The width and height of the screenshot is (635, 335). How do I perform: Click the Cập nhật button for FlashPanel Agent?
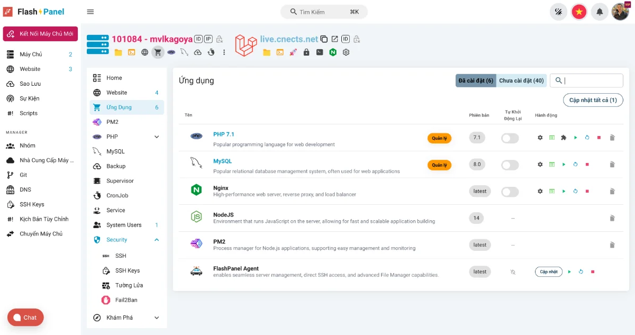point(548,271)
